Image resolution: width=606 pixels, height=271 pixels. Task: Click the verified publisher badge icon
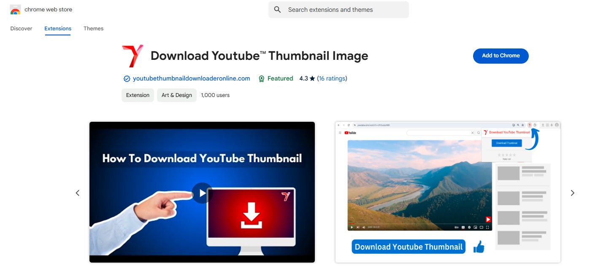pyautogui.click(x=127, y=78)
